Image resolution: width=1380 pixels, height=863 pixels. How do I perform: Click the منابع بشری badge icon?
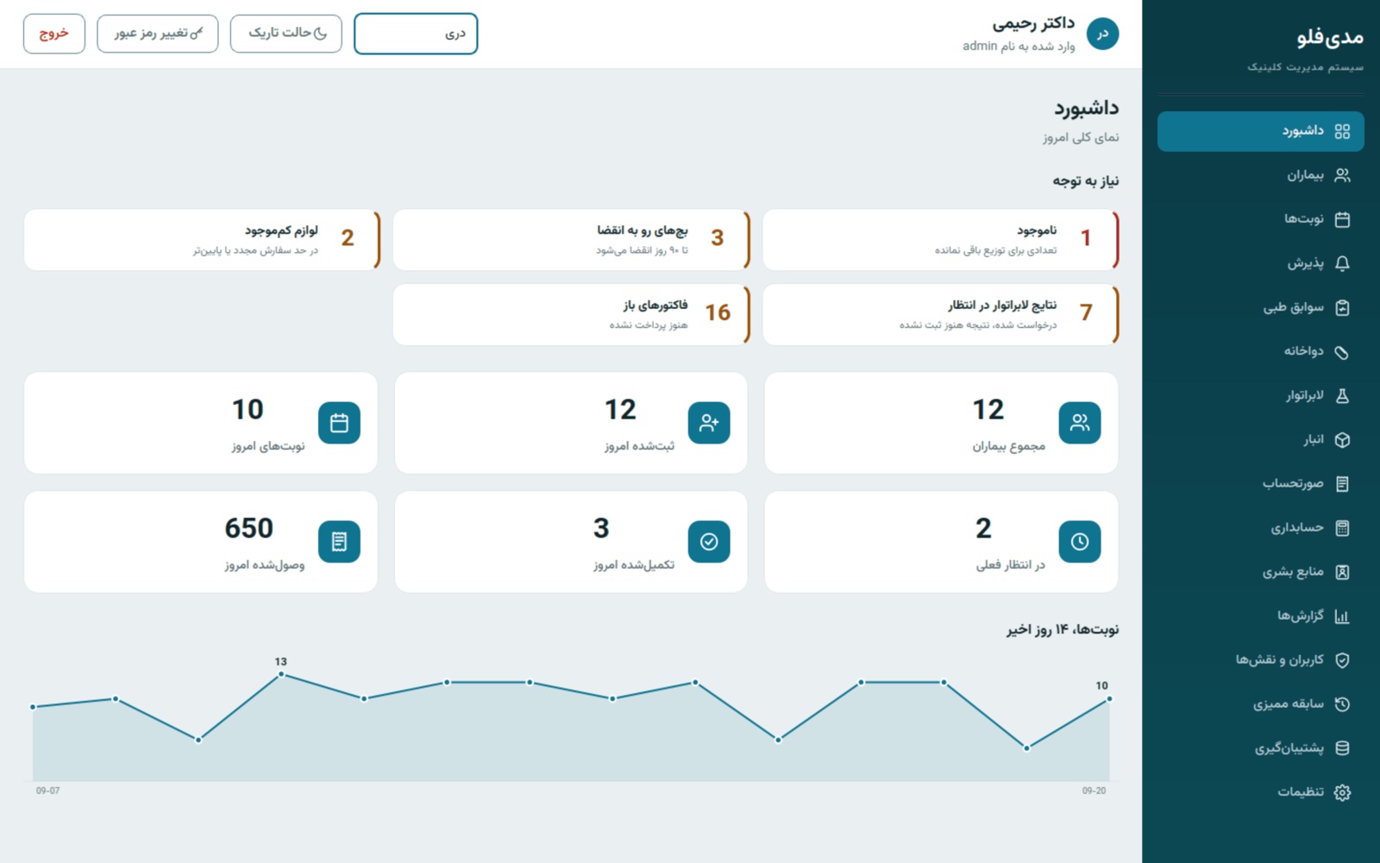(1342, 571)
